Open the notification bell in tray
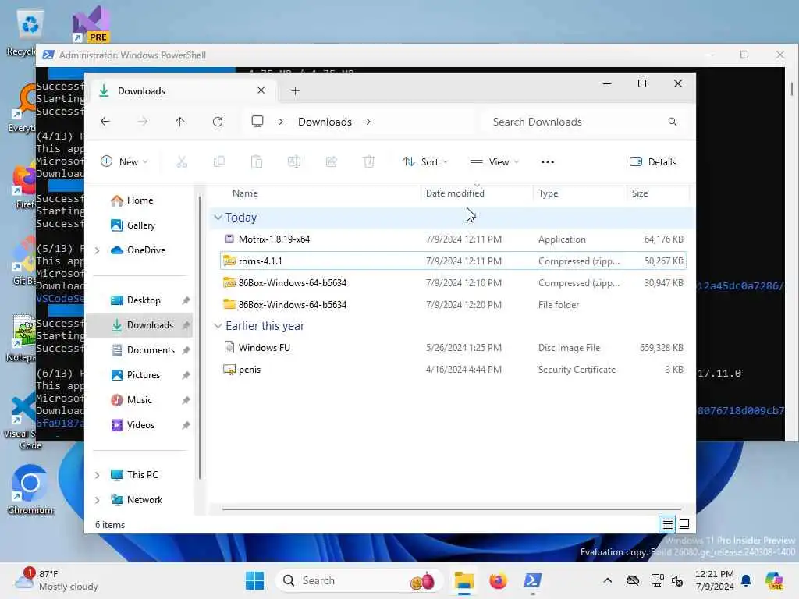Viewport: 799px width, 599px height. [x=746, y=580]
